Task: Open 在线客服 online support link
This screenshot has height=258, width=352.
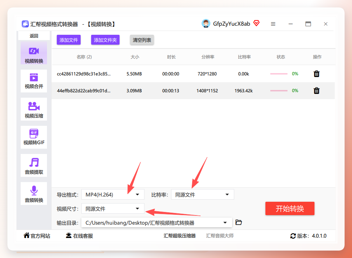Action: [80, 236]
